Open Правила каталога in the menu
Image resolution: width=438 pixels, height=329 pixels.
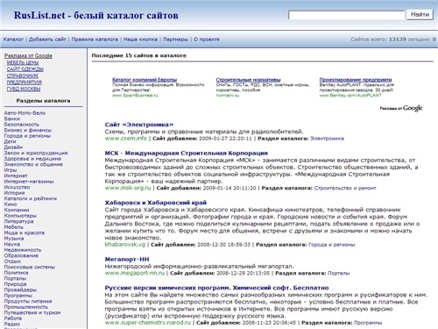tap(95, 39)
